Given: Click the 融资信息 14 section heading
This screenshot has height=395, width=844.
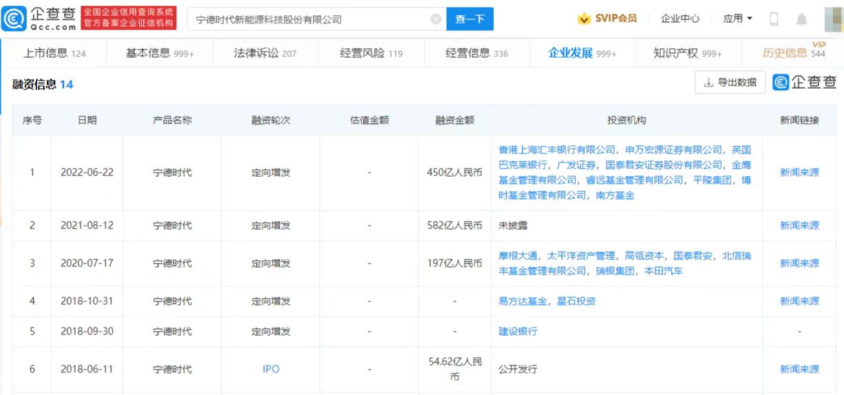Looking at the screenshot, I should 43,84.
